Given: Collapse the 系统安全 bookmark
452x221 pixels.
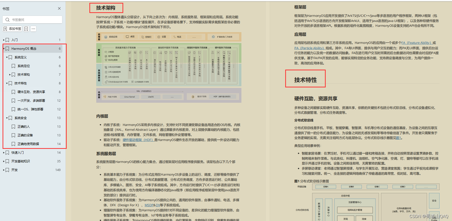Looking at the screenshot, I should pyautogui.click(x=7, y=118).
